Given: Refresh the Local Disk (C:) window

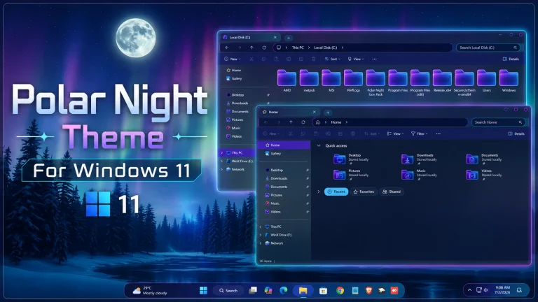Looking at the screenshot, I should point(264,48).
